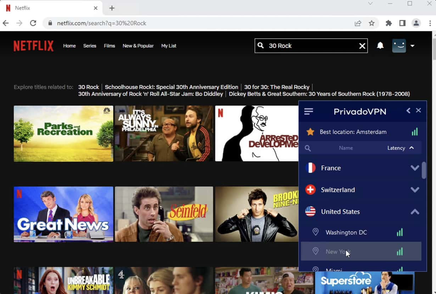Click the Netflix notifications bell icon
The width and height of the screenshot is (436, 294).
(x=380, y=46)
